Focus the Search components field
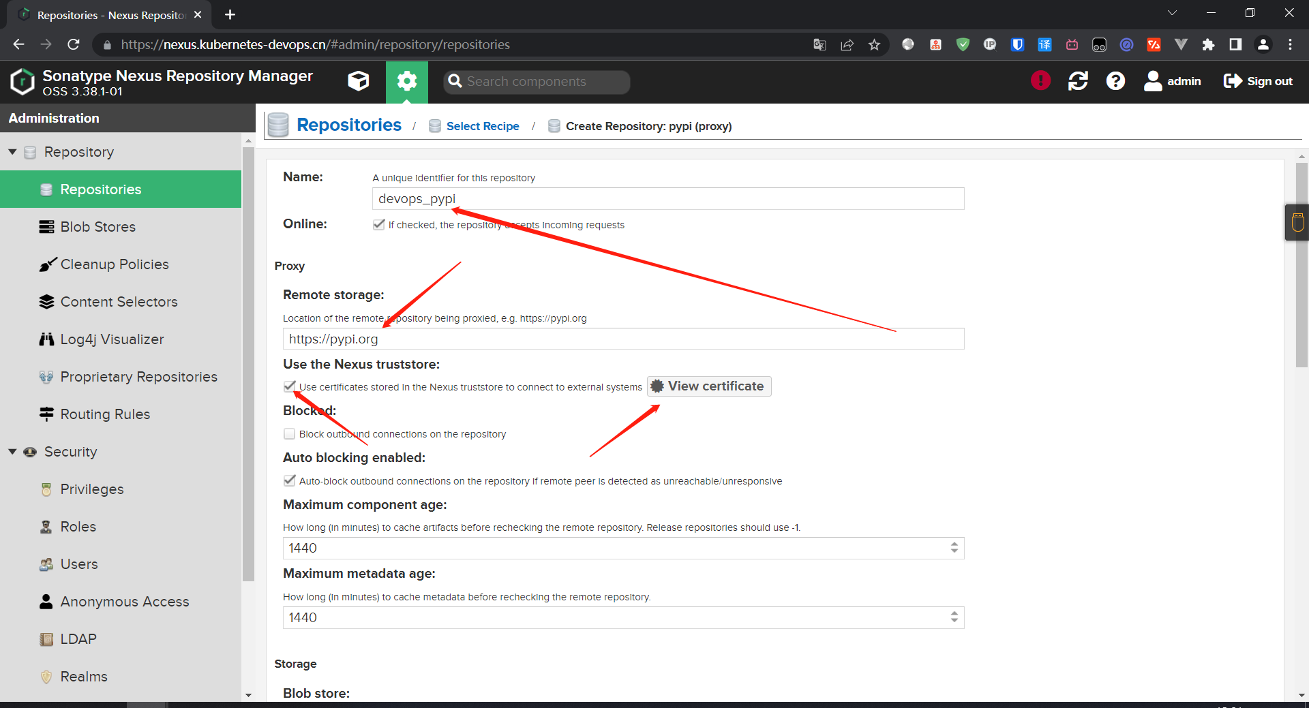Screen dimensions: 1309x708 pos(537,82)
